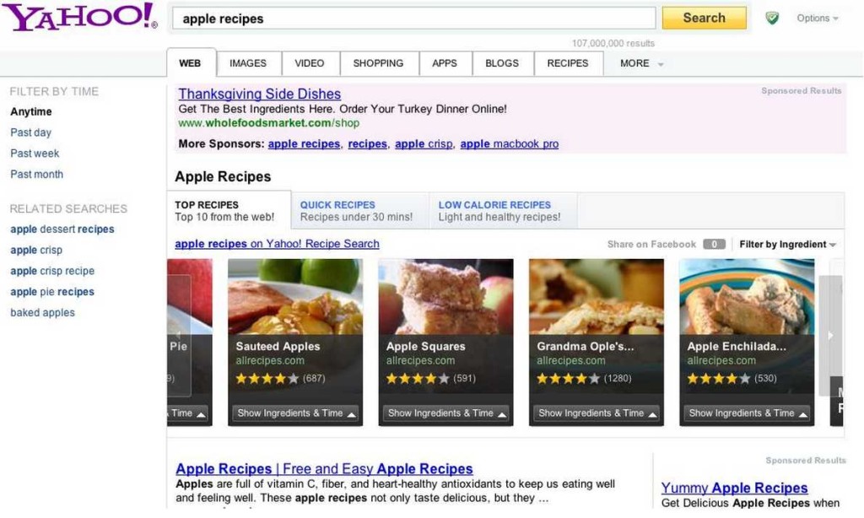864x518 pixels.
Task: Click the Apple Squares recipe photo
Action: click(x=445, y=296)
